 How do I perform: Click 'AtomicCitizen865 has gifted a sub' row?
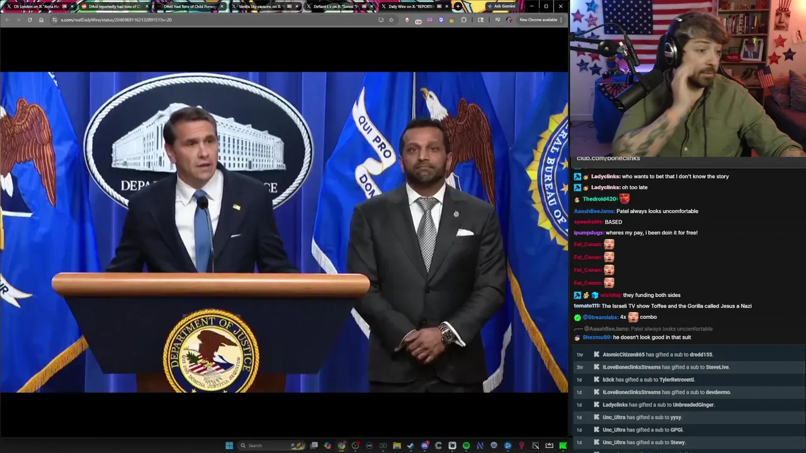[690, 354]
